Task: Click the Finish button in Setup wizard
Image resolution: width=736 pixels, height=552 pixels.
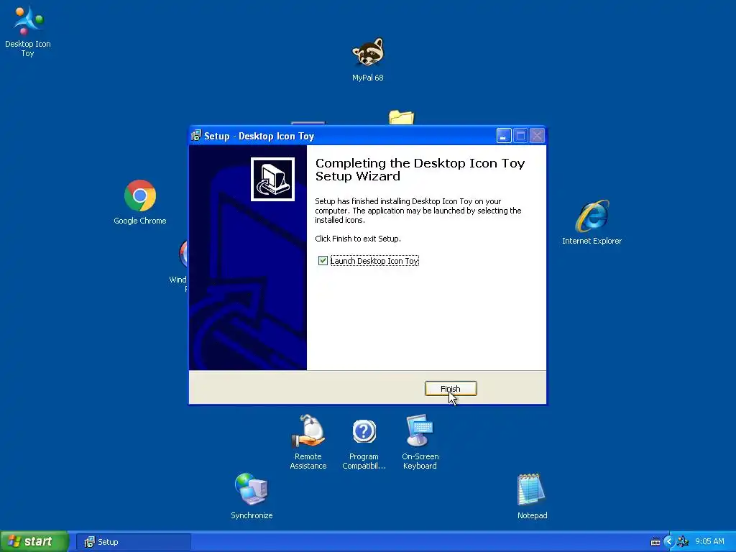Action: click(x=451, y=389)
